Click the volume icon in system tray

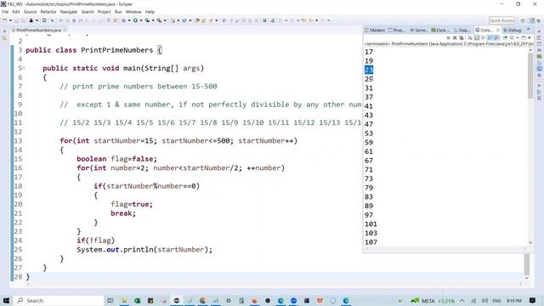tap(484, 301)
